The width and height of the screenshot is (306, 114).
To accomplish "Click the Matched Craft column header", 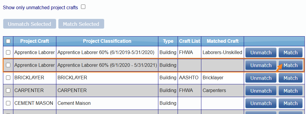I will (x=223, y=41).
